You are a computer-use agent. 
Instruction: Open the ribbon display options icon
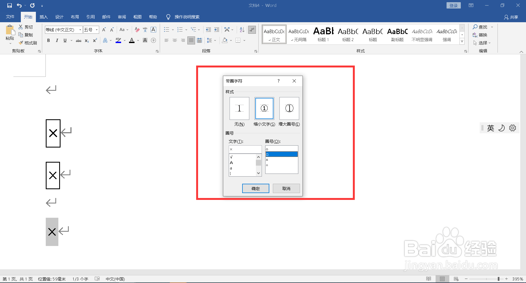(471, 5)
